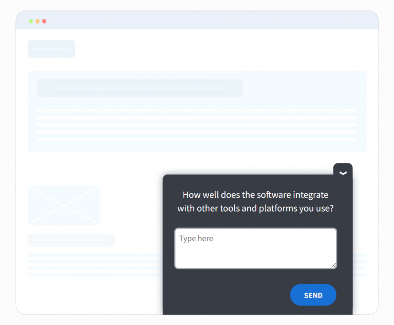This screenshot has height=325, width=394.
Task: Click the first placeholder text line in the content block
Action: point(197,110)
